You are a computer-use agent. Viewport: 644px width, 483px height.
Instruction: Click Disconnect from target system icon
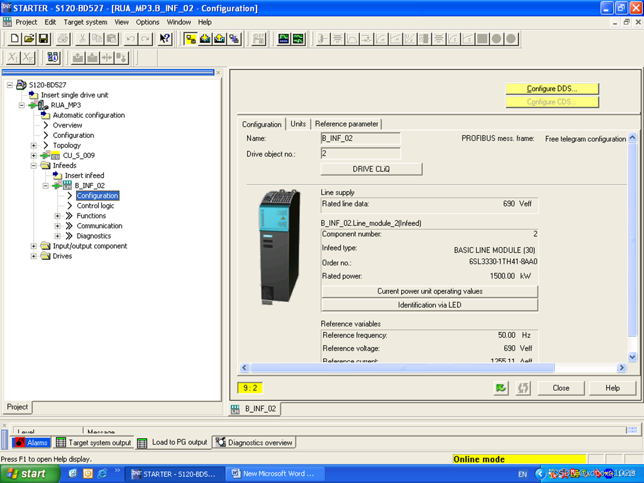coord(234,39)
